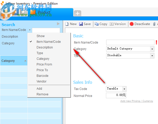Select Description in the context menu
Viewport: 158px width, 124px height.
(x=49, y=47)
